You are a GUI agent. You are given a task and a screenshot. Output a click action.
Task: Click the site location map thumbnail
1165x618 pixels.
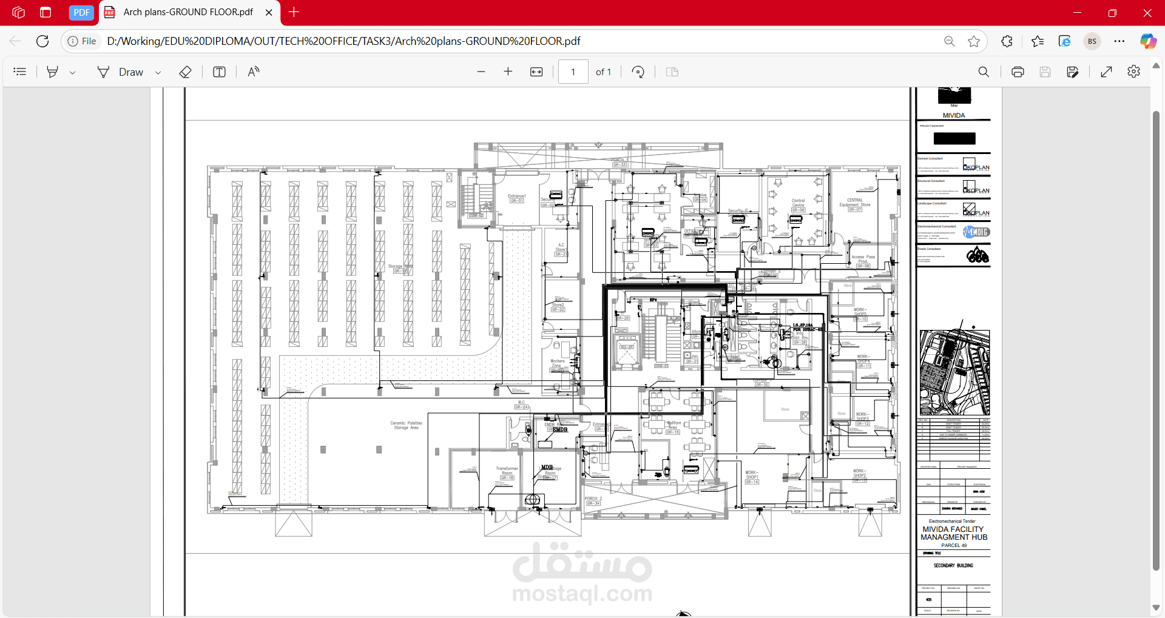point(954,372)
